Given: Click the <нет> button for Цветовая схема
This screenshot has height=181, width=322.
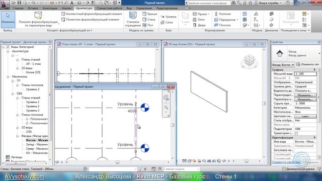Looking at the screenshot, I should pos(305,116).
